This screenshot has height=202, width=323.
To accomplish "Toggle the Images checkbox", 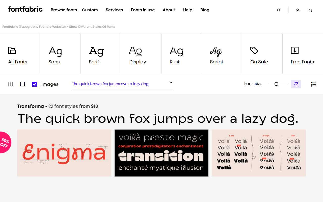I will click(x=35, y=84).
